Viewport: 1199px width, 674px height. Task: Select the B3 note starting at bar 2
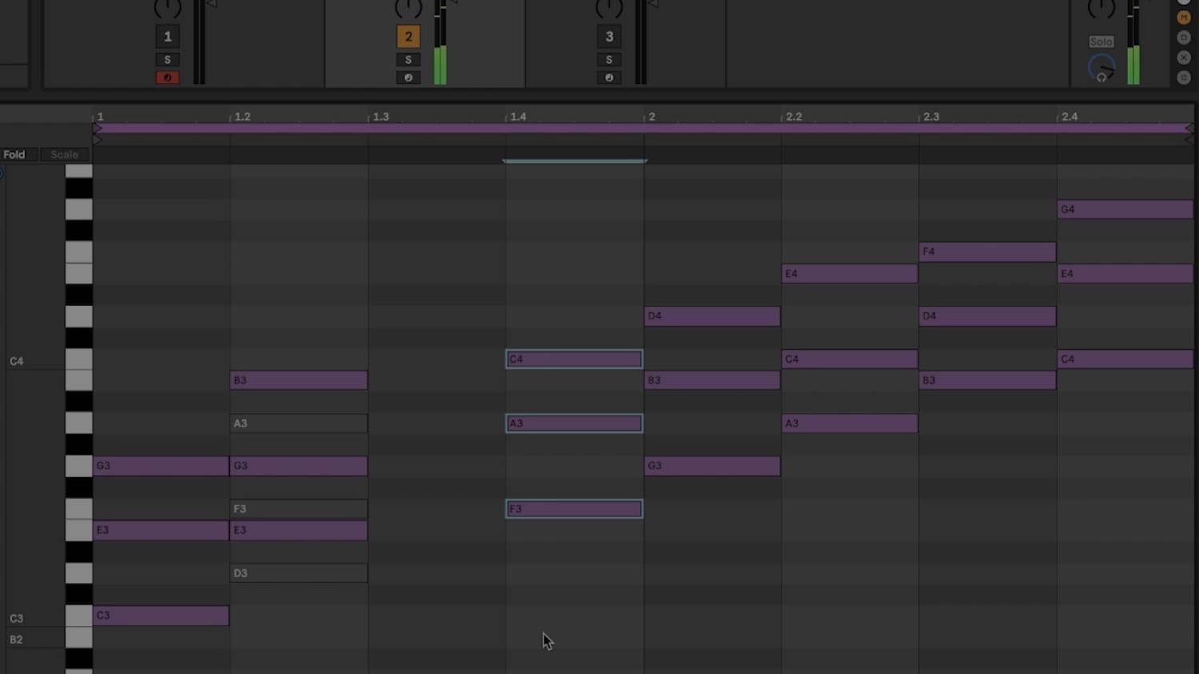point(712,380)
